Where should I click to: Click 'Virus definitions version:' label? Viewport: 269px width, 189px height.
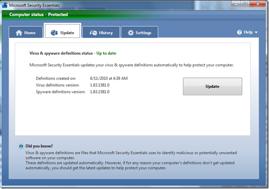(58, 85)
